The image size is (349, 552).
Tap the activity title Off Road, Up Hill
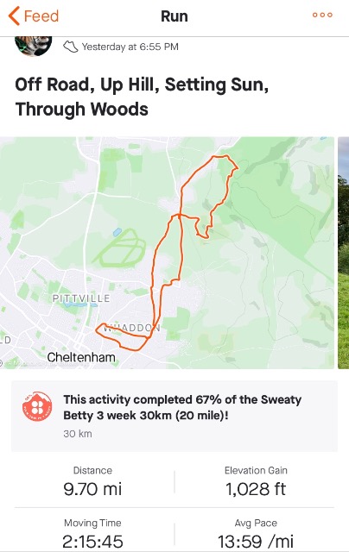(x=142, y=97)
